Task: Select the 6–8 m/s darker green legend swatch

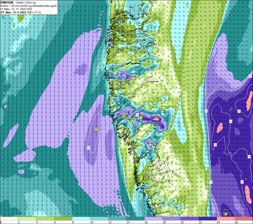Action: tap(63, 218)
